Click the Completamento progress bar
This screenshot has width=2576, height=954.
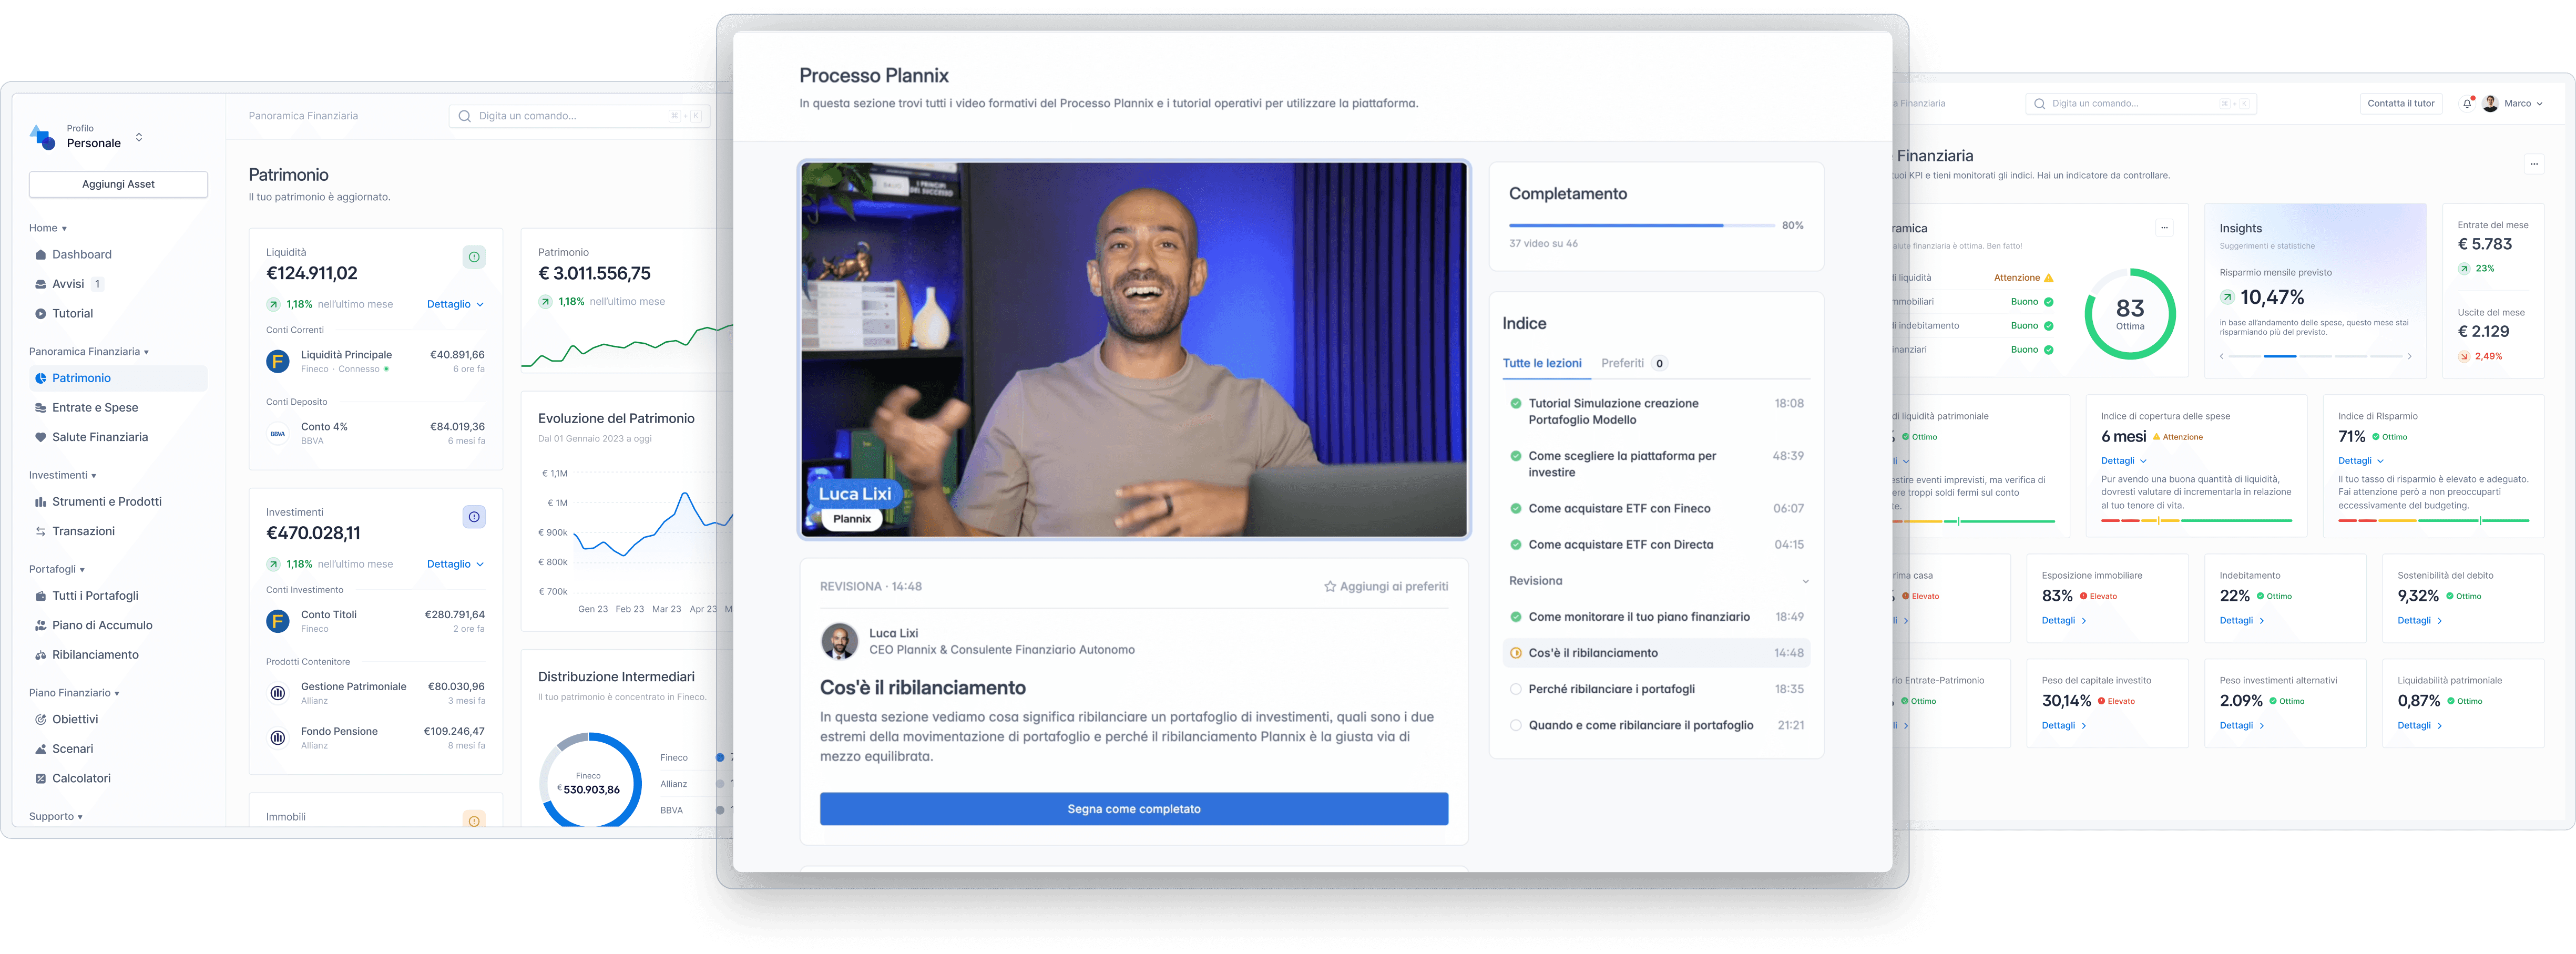1641,226
